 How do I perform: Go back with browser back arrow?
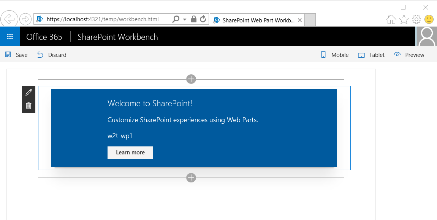9,19
